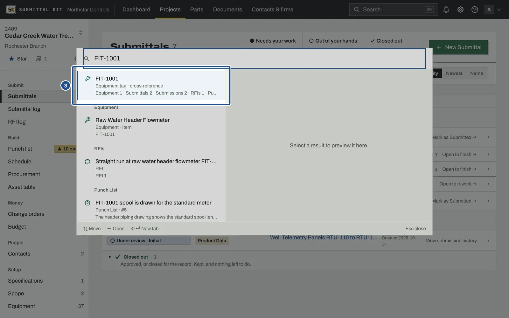Click the wrench icon beside Raw Water Header Flowmeter
The image size is (509, 318).
(x=87, y=120)
